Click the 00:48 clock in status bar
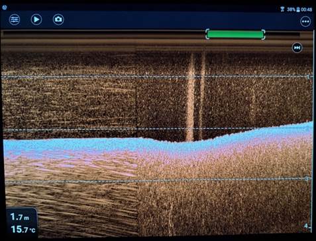The width and height of the screenshot is (316, 241). coord(307,9)
